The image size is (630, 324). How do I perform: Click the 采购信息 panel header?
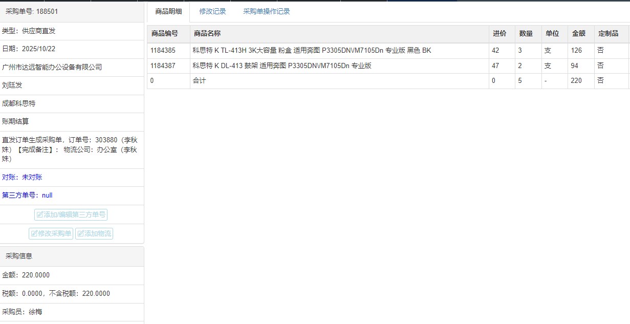coord(19,256)
